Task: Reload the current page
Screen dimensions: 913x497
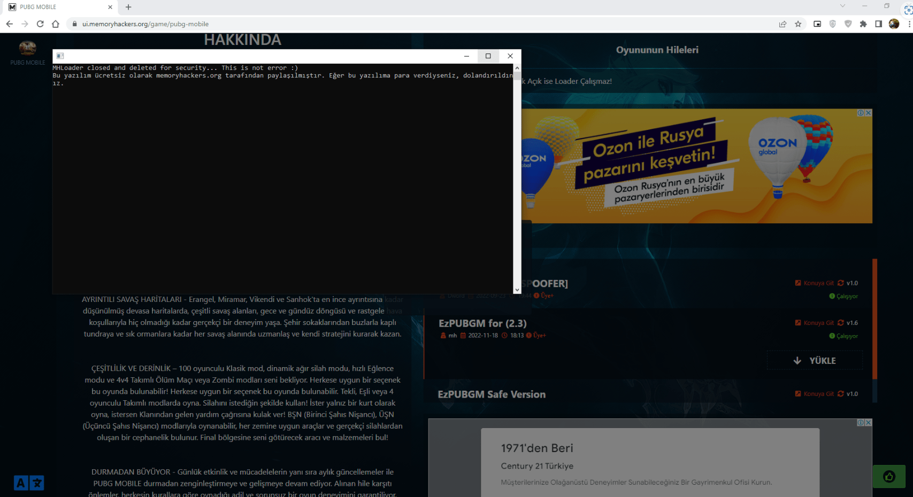Action: coord(40,24)
